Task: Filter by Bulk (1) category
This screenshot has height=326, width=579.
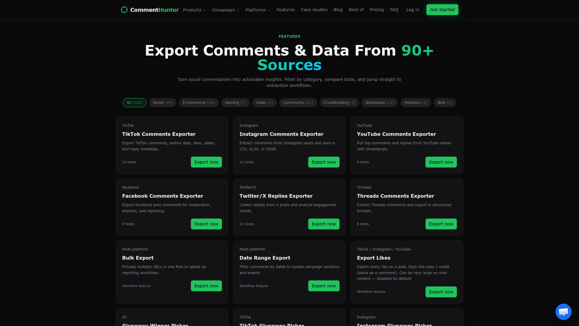Action: pos(445,103)
